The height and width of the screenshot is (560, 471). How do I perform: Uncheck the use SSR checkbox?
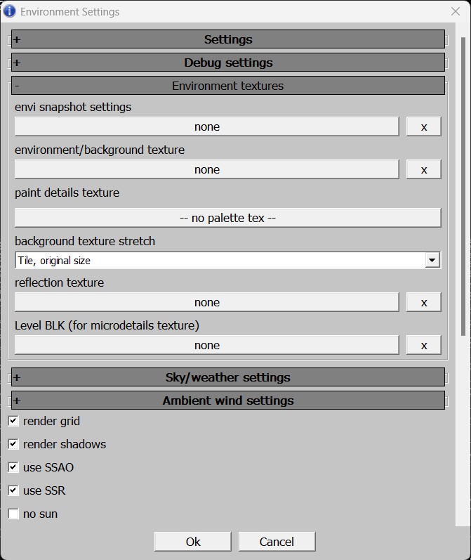point(13,490)
